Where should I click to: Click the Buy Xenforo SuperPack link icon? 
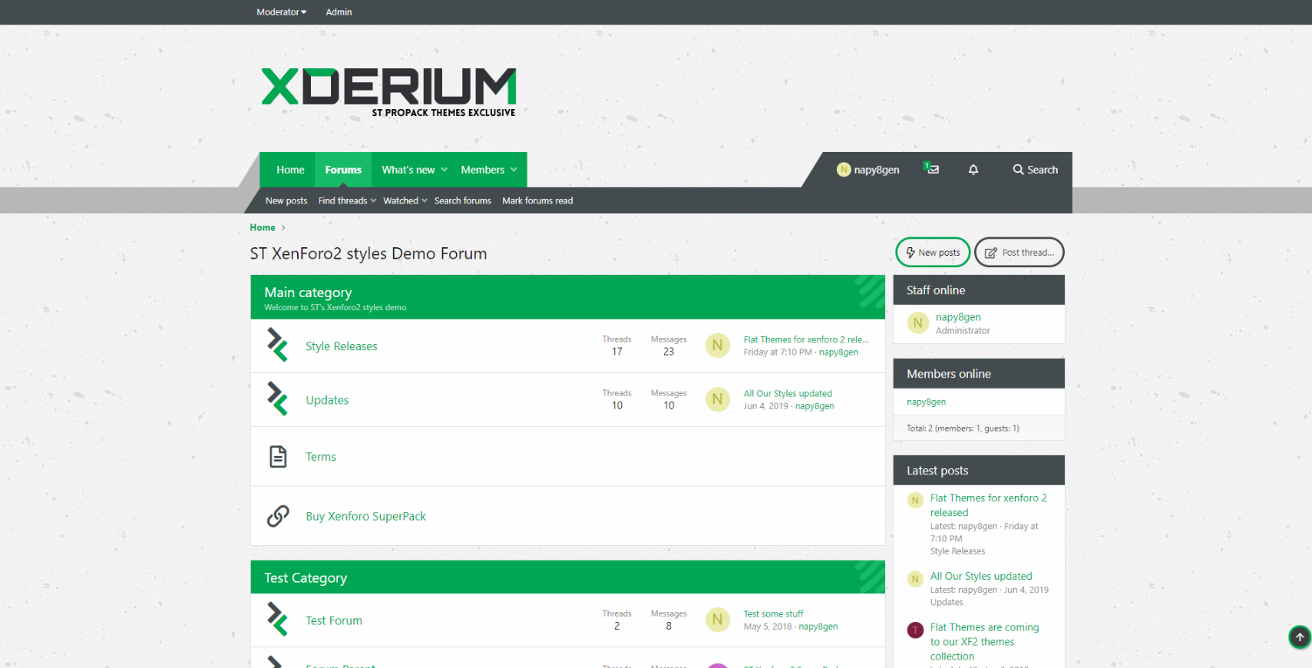click(278, 516)
